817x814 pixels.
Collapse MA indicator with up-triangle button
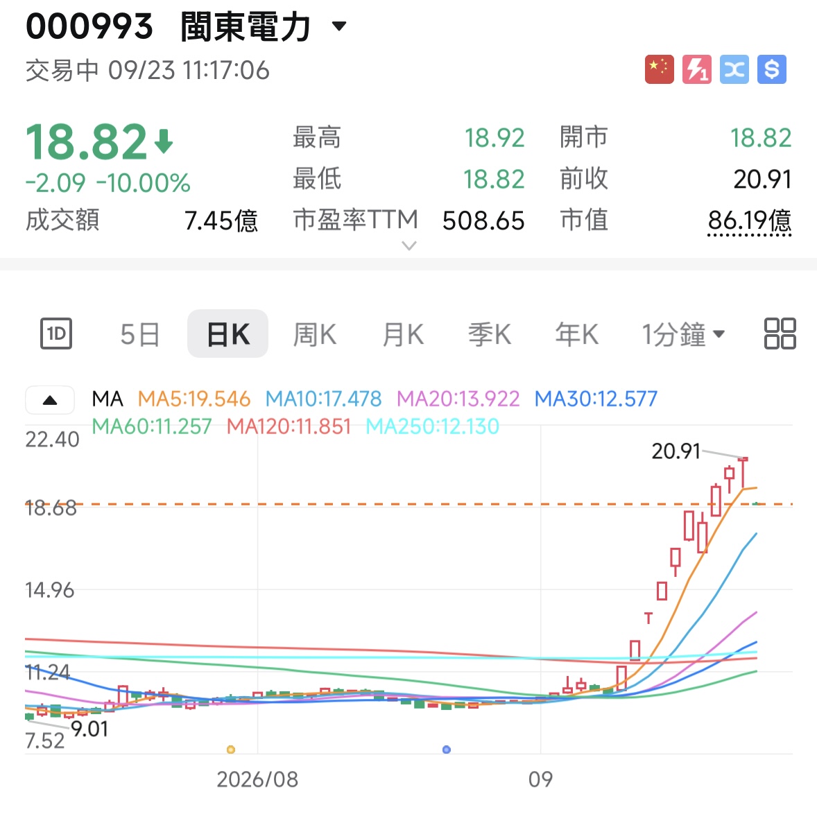50,400
